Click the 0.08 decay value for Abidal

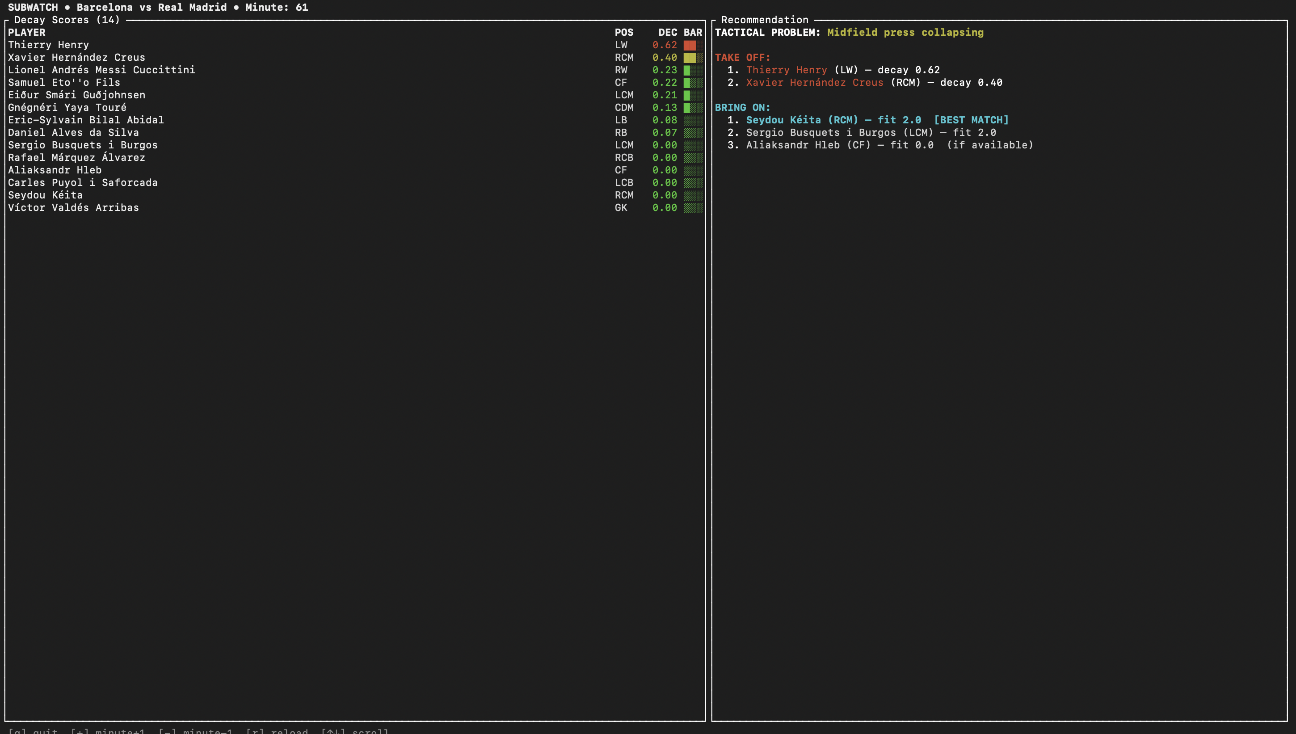click(665, 120)
